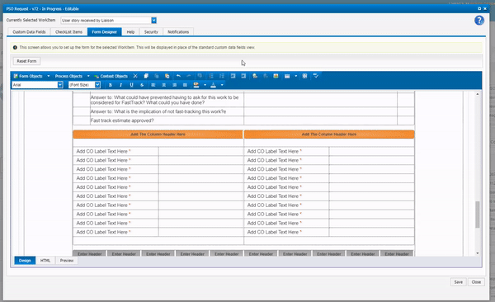Viewport: 495px width, 302px height.
Task: Switch to the Custom Data Fields tab
Action: 29,32
